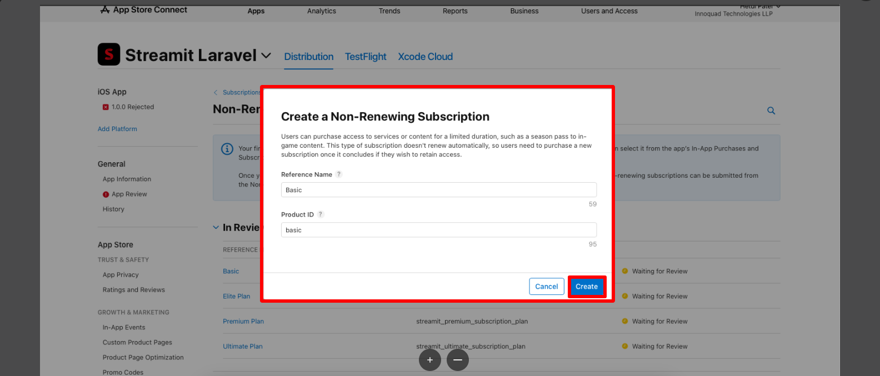Click Create in the subscription dialog
The height and width of the screenshot is (376, 880).
587,287
